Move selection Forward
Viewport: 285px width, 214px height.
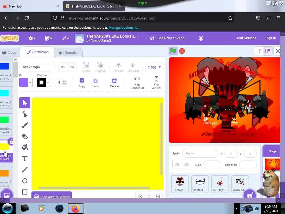(x=118, y=67)
